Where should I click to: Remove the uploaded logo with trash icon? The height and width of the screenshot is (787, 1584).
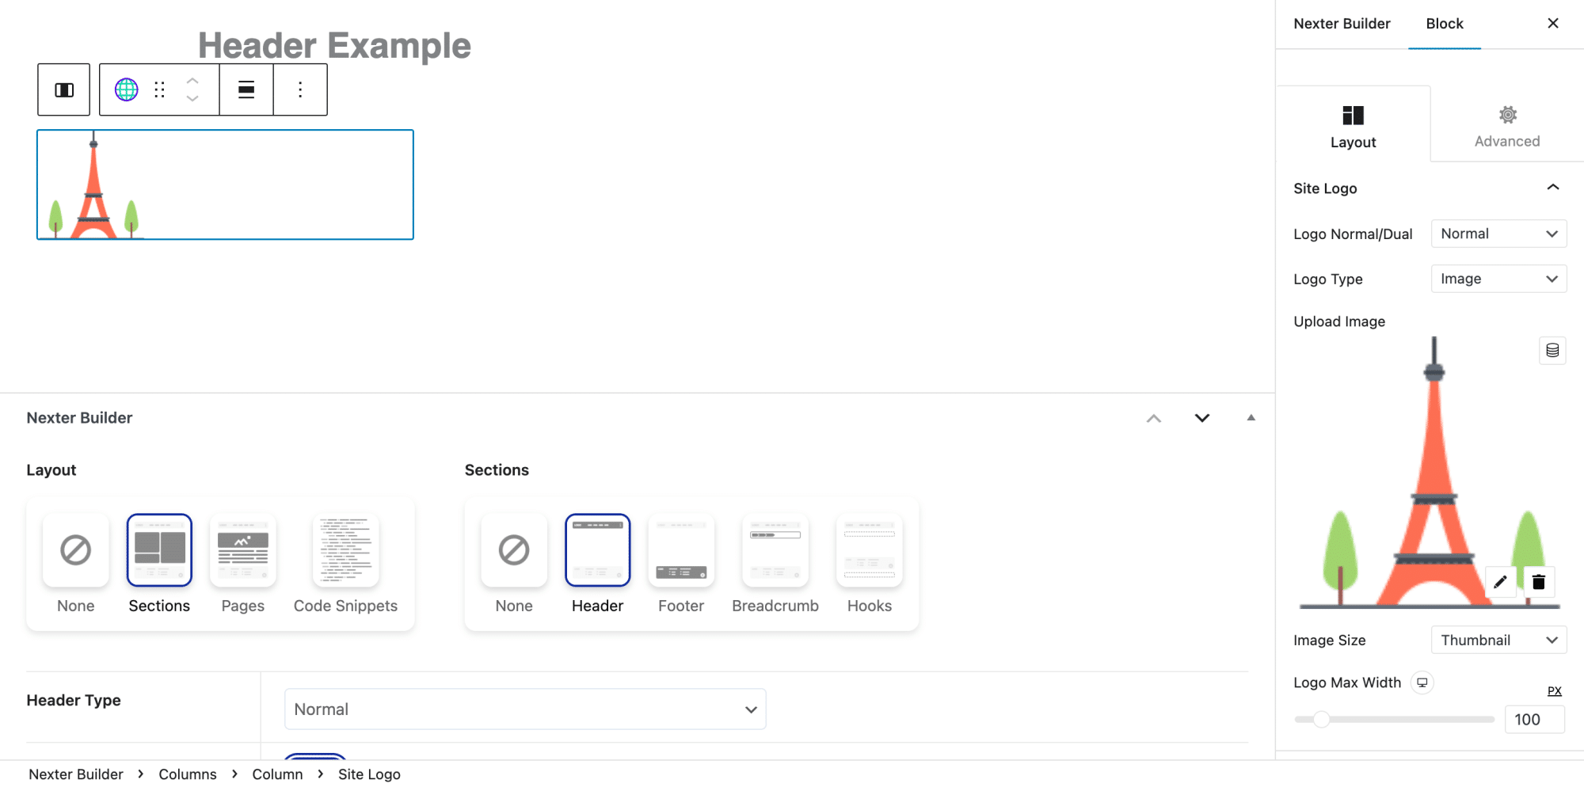point(1539,583)
